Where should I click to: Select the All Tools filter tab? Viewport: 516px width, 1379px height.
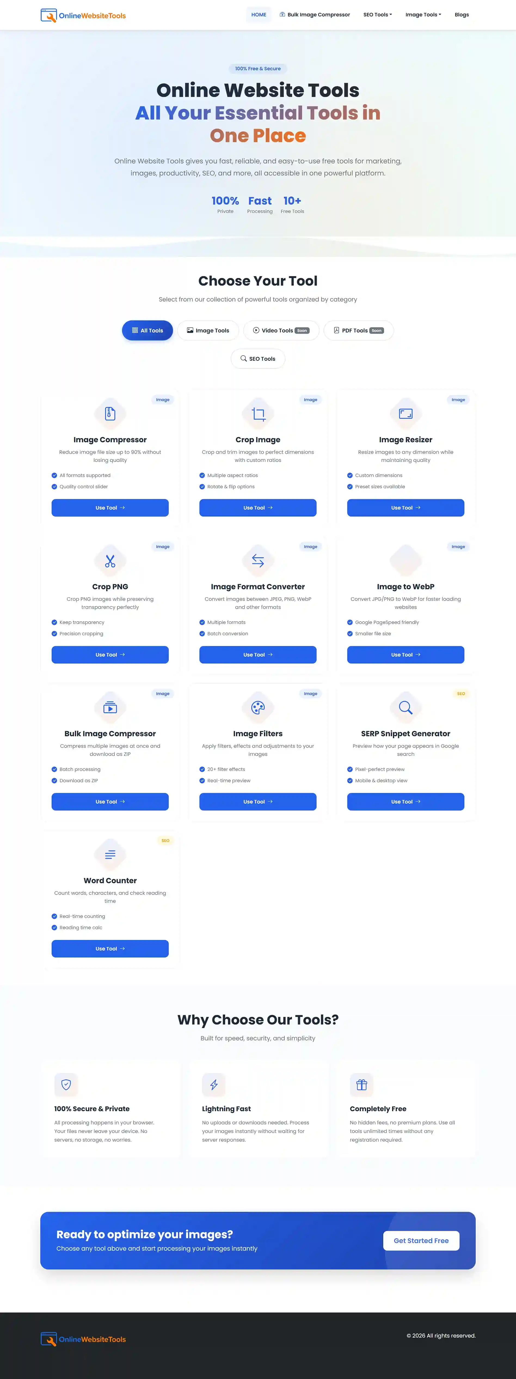point(148,330)
